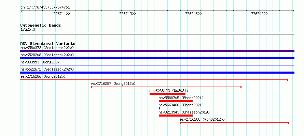304x136 pixels.
Task: Click the 17q25.3 band label
Action: [28, 30]
